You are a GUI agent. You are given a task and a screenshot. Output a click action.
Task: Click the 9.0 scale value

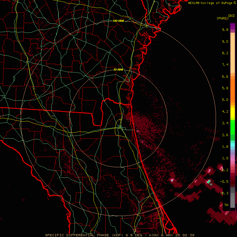225,41
